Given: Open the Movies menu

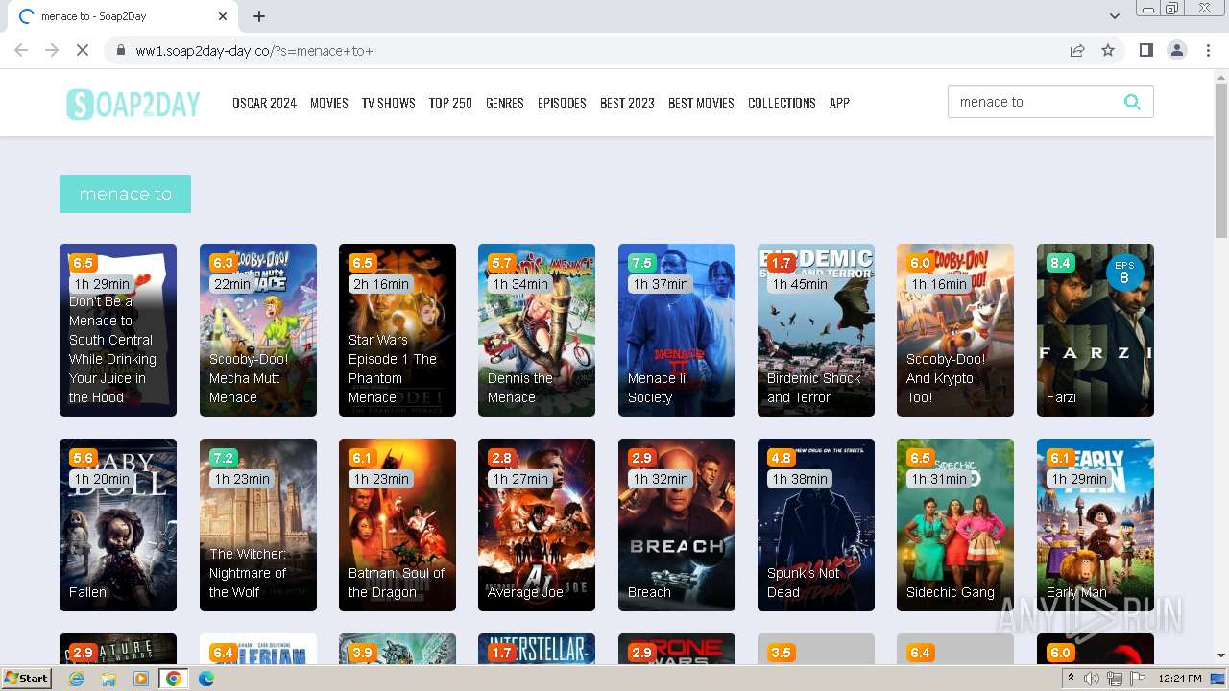Looking at the screenshot, I should click(x=329, y=103).
